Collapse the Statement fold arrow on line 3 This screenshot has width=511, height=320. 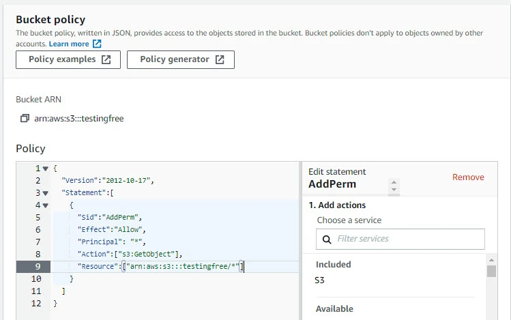(46, 193)
